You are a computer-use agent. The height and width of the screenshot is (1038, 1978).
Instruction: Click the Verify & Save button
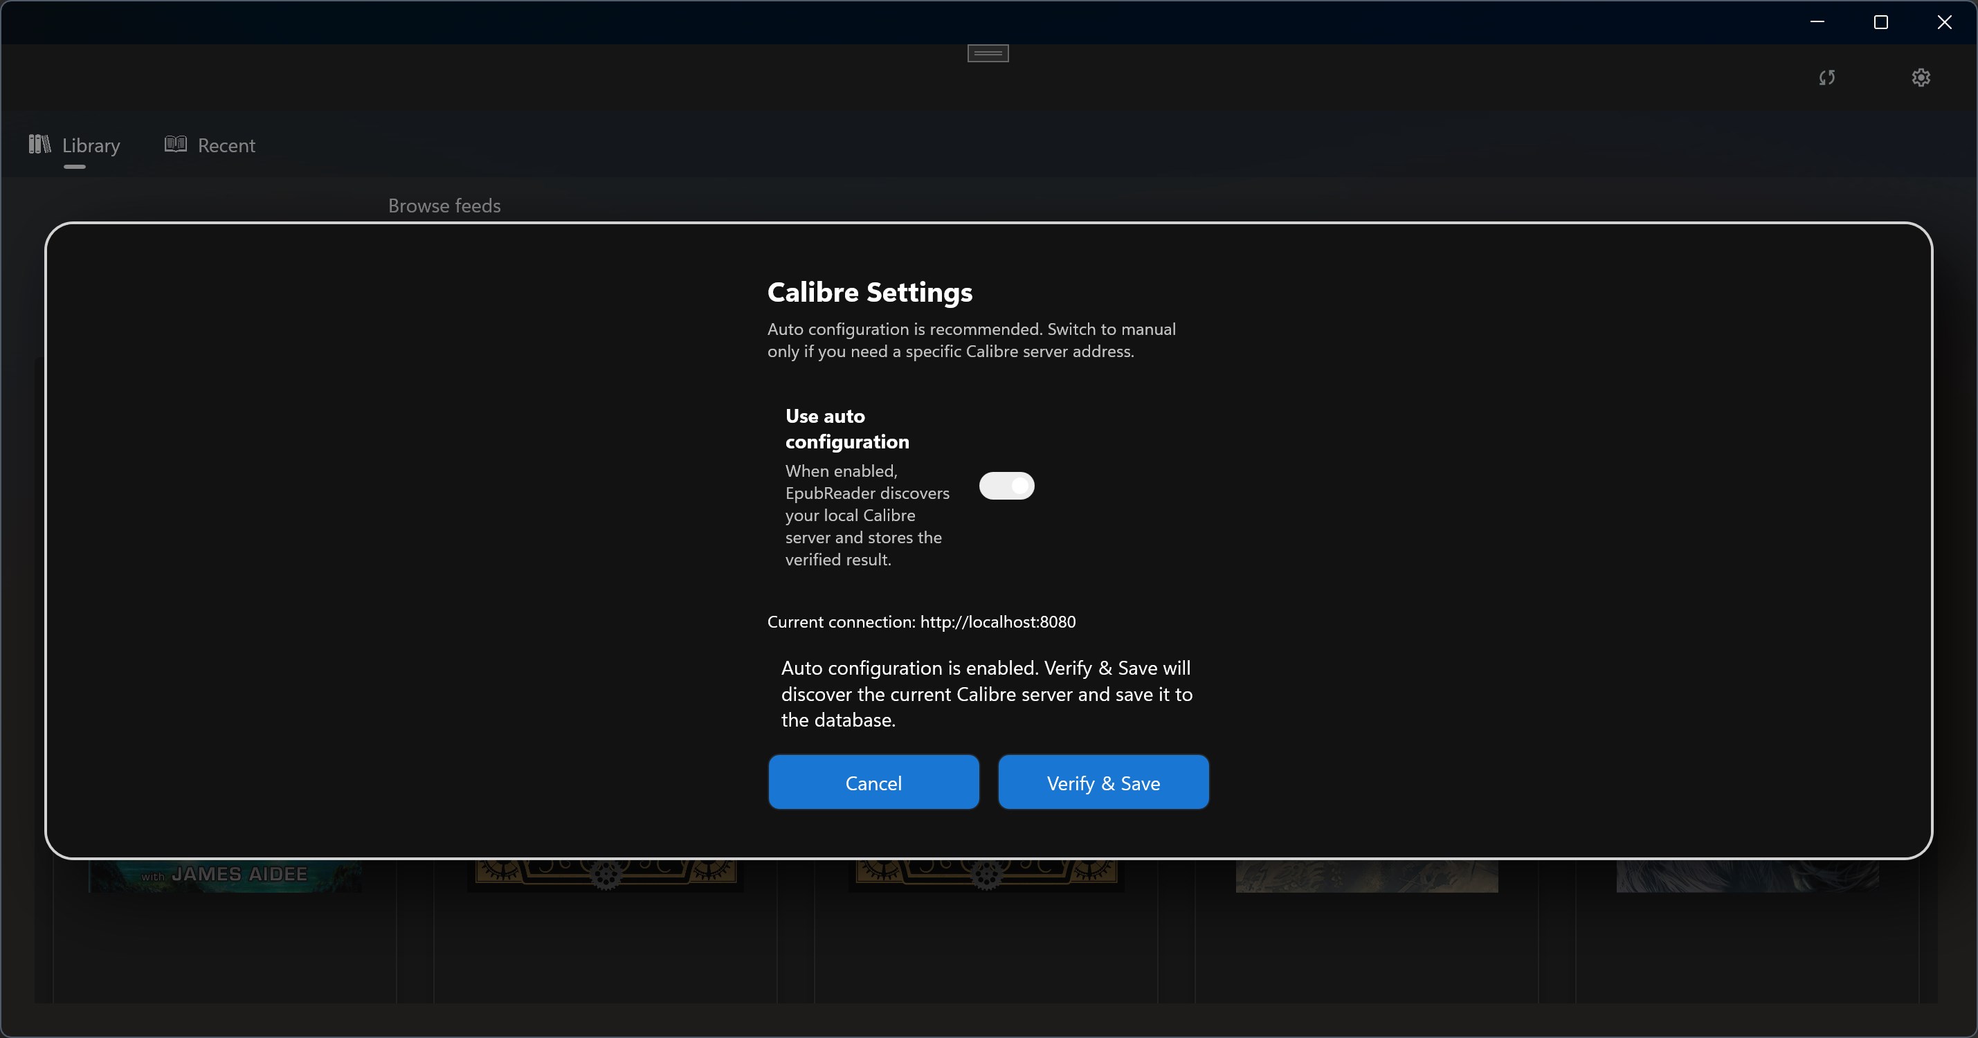tap(1103, 783)
